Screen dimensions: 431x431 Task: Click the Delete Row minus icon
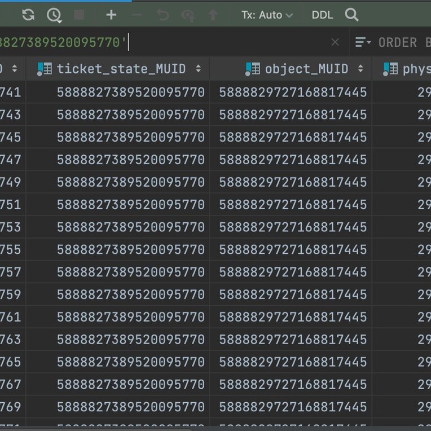tap(137, 15)
